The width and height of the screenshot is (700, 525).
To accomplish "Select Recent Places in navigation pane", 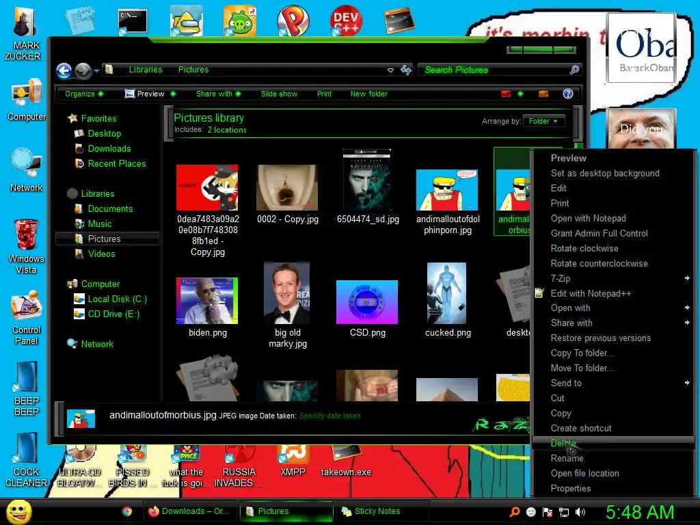I will pyautogui.click(x=116, y=164).
